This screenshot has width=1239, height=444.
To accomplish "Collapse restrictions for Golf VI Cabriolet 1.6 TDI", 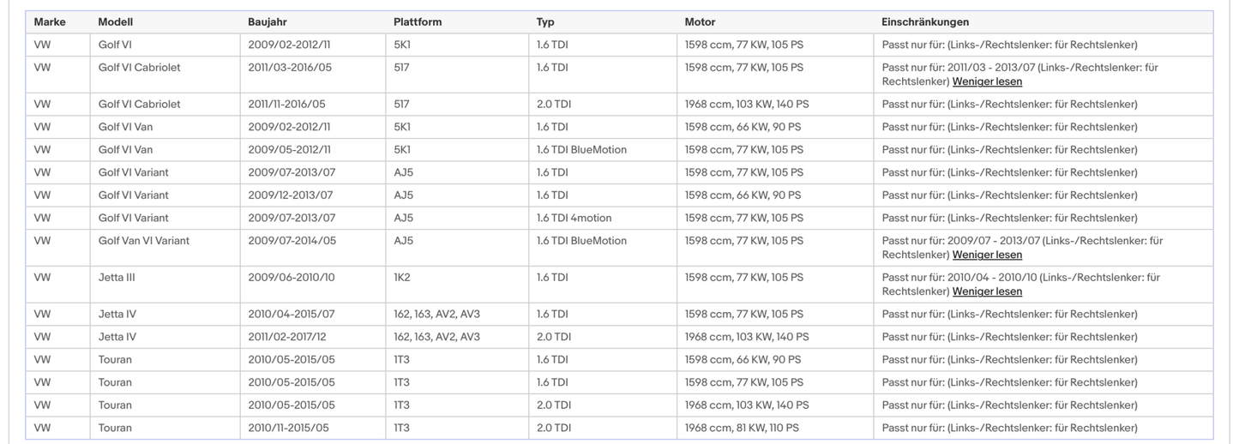I will (x=987, y=81).
